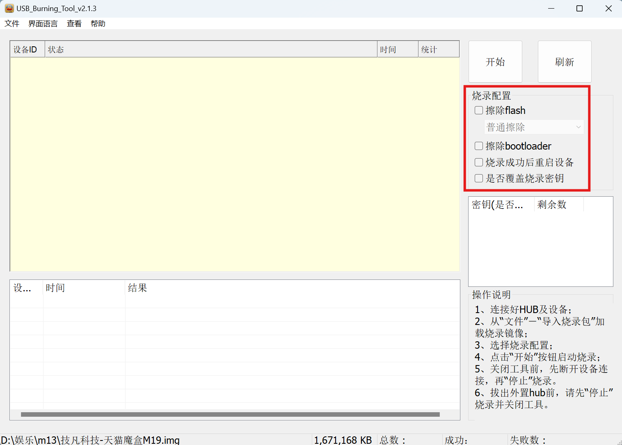
Task: Open the 文件 menu
Action: click(12, 24)
